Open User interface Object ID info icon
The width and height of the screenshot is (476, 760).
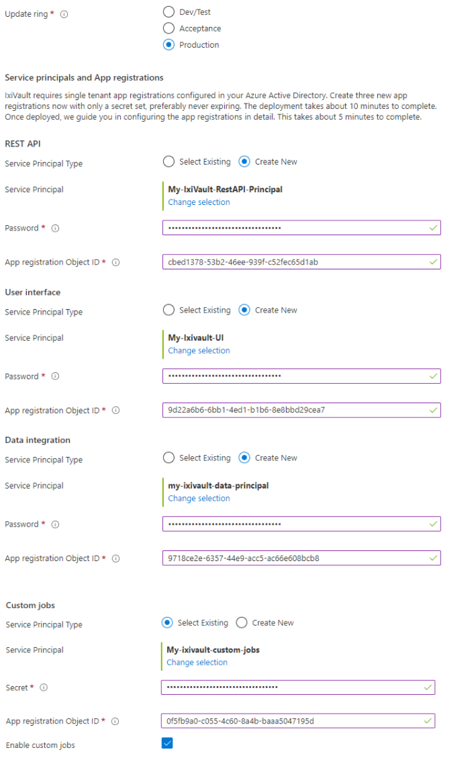[115, 410]
